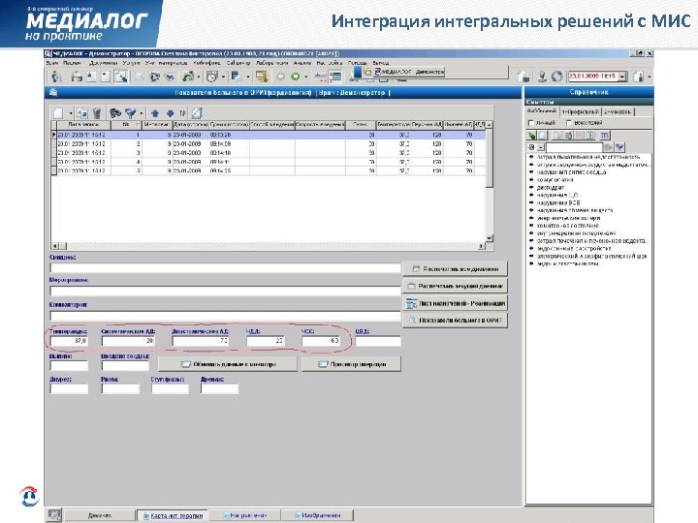Click Распечатать текущий дневник button
Image resolution: width=698 pixels, height=523 pixels.
pos(455,286)
